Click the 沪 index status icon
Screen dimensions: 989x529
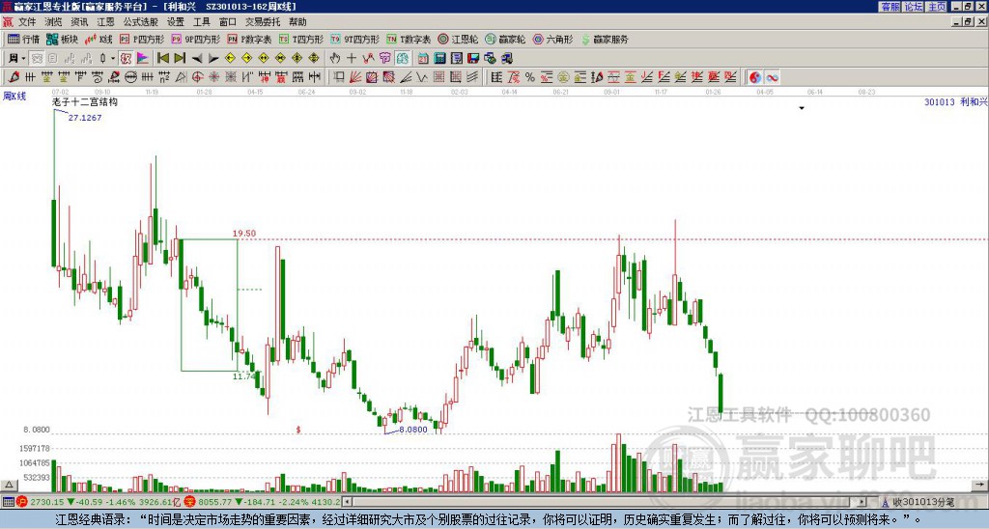tap(21, 502)
